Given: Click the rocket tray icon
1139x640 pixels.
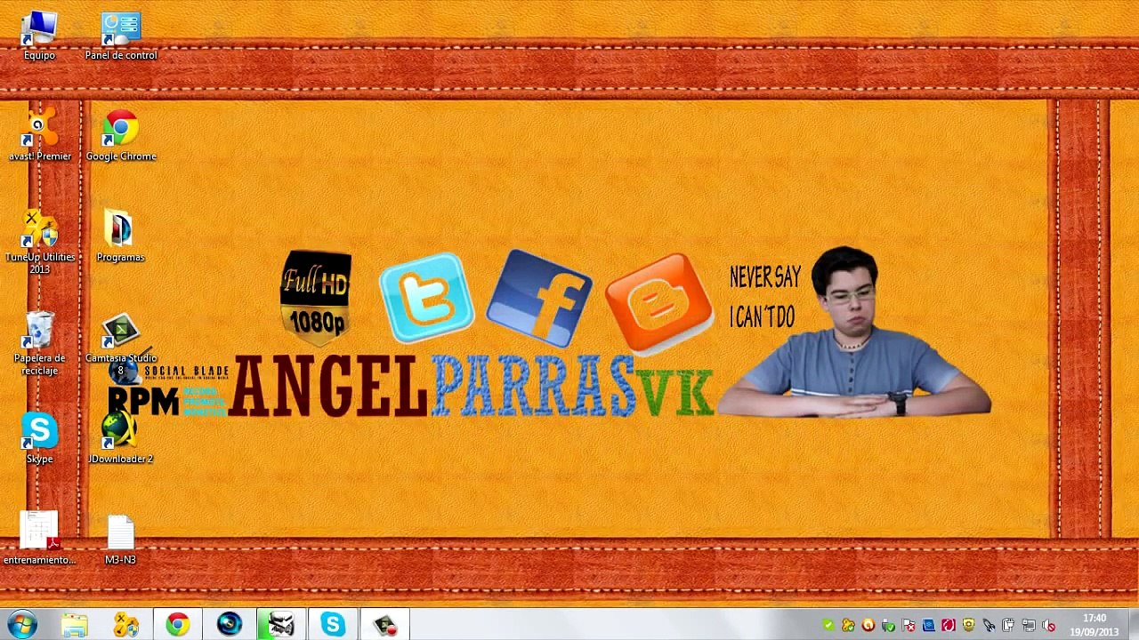Looking at the screenshot, I should coord(989,626).
